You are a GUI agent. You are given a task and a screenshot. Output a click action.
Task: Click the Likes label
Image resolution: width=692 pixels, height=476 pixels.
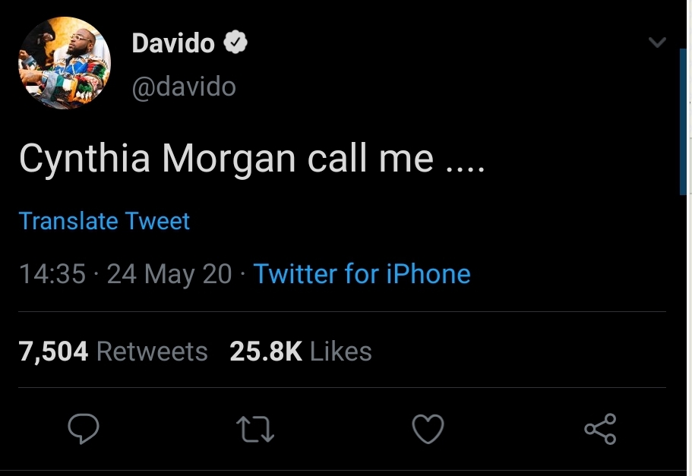341,351
